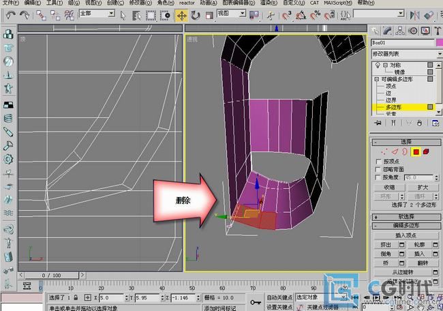Open the Create command panel tab
Viewport: 443px width, 311px height.
(x=375, y=31)
